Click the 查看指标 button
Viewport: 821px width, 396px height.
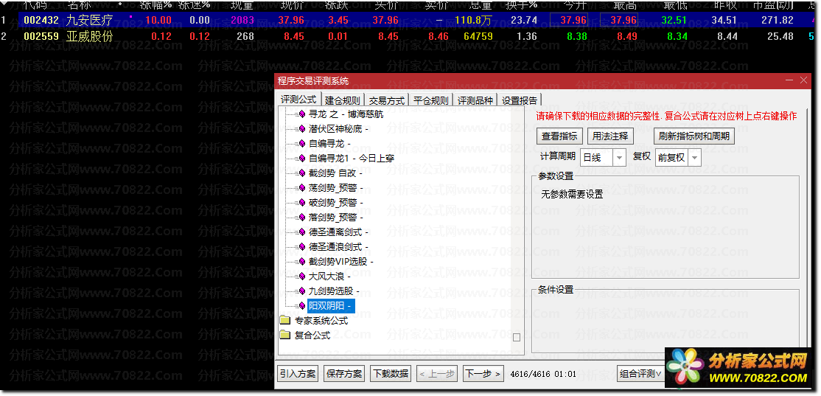(559, 136)
